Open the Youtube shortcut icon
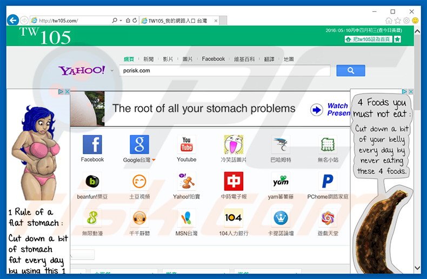 [x=186, y=145]
